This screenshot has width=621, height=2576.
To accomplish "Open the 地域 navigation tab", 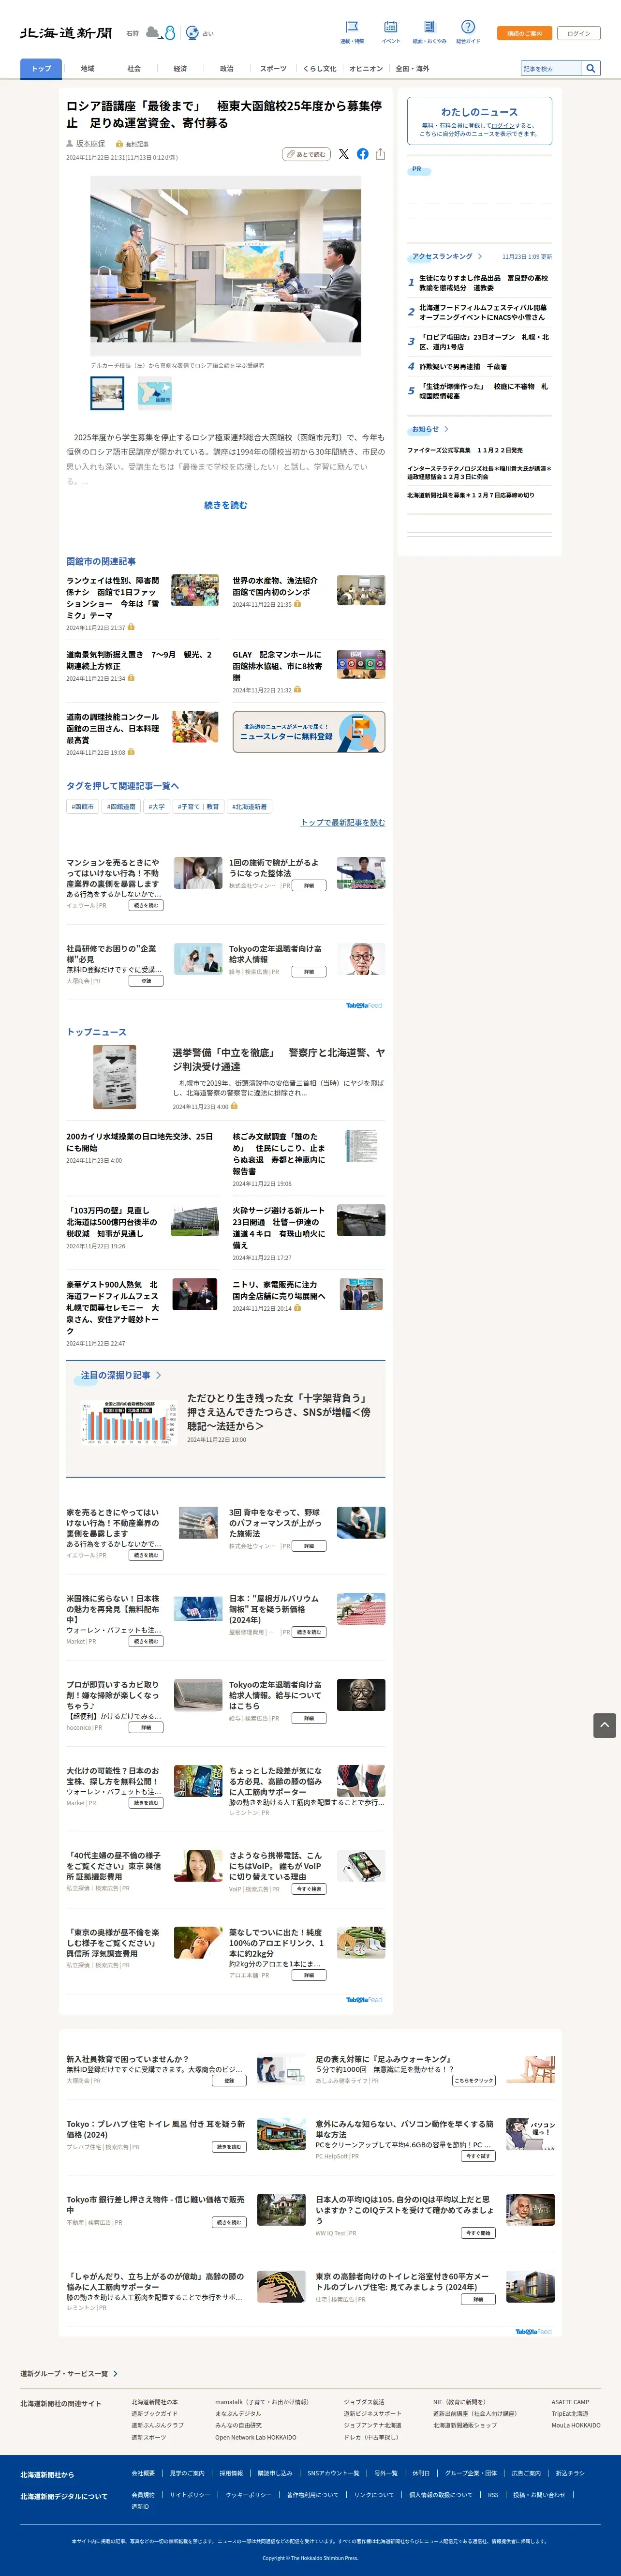I will (x=88, y=68).
